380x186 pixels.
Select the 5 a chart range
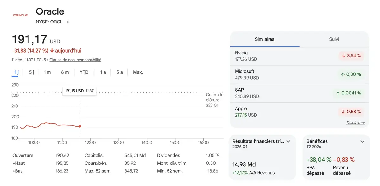(x=119, y=72)
